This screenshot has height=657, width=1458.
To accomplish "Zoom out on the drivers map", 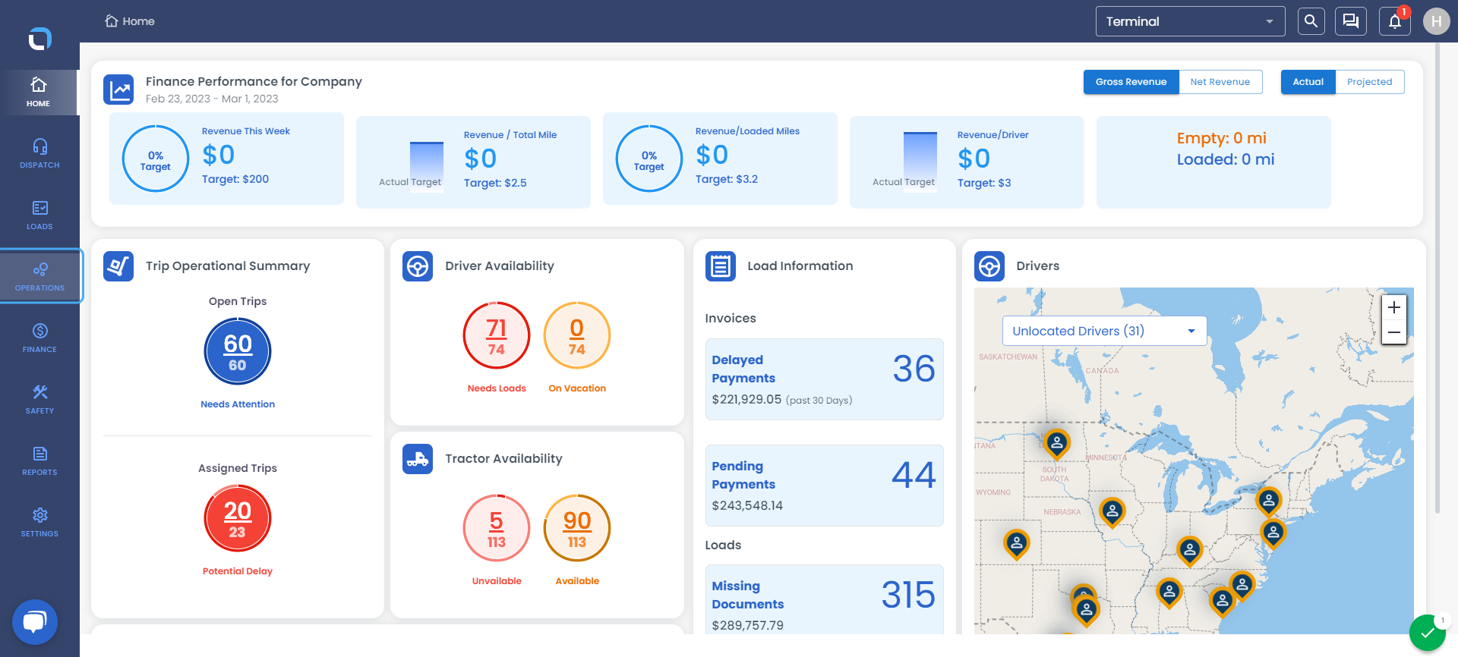I will tap(1394, 332).
